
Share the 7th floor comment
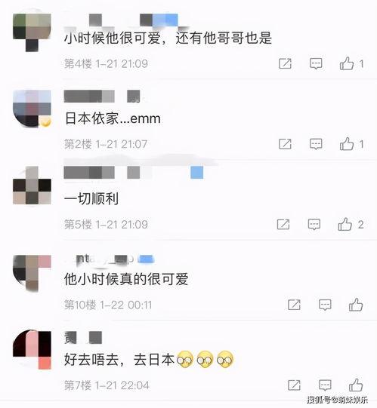294,385
